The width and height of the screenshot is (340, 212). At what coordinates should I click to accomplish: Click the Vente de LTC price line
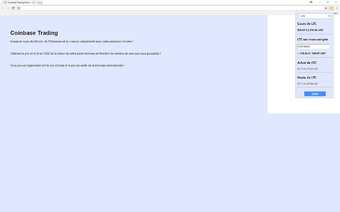[307, 84]
